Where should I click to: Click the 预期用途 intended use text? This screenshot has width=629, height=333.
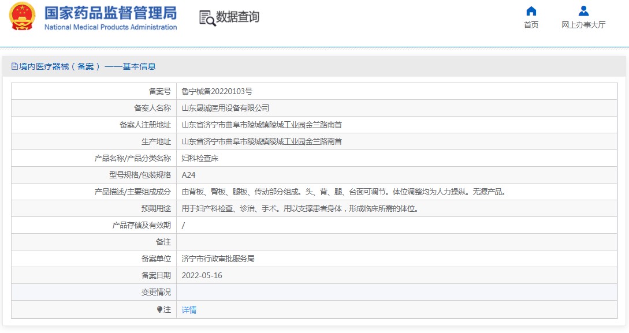click(x=300, y=209)
